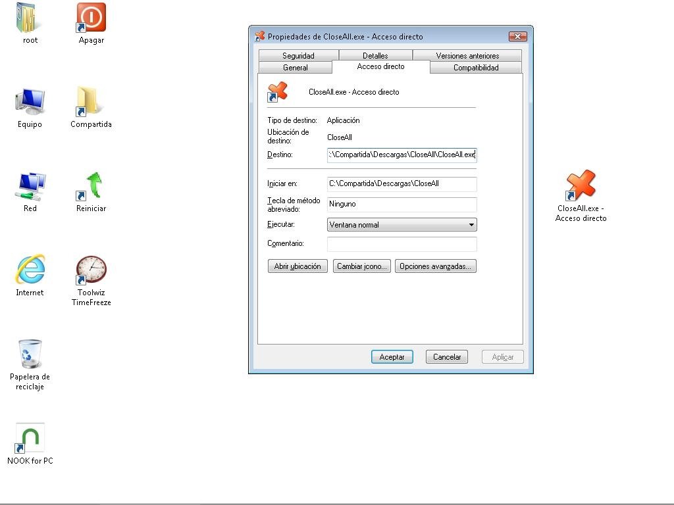Open Opciones avanzadas settings
Screen dimensions: 674x505
click(x=436, y=266)
